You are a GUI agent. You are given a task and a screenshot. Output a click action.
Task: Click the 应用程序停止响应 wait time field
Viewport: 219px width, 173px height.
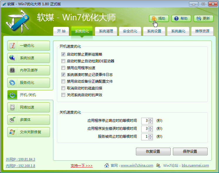click(x=145, y=121)
